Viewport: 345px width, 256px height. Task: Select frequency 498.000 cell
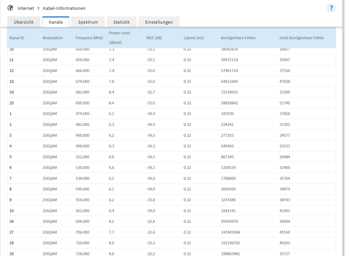pyautogui.click(x=83, y=146)
